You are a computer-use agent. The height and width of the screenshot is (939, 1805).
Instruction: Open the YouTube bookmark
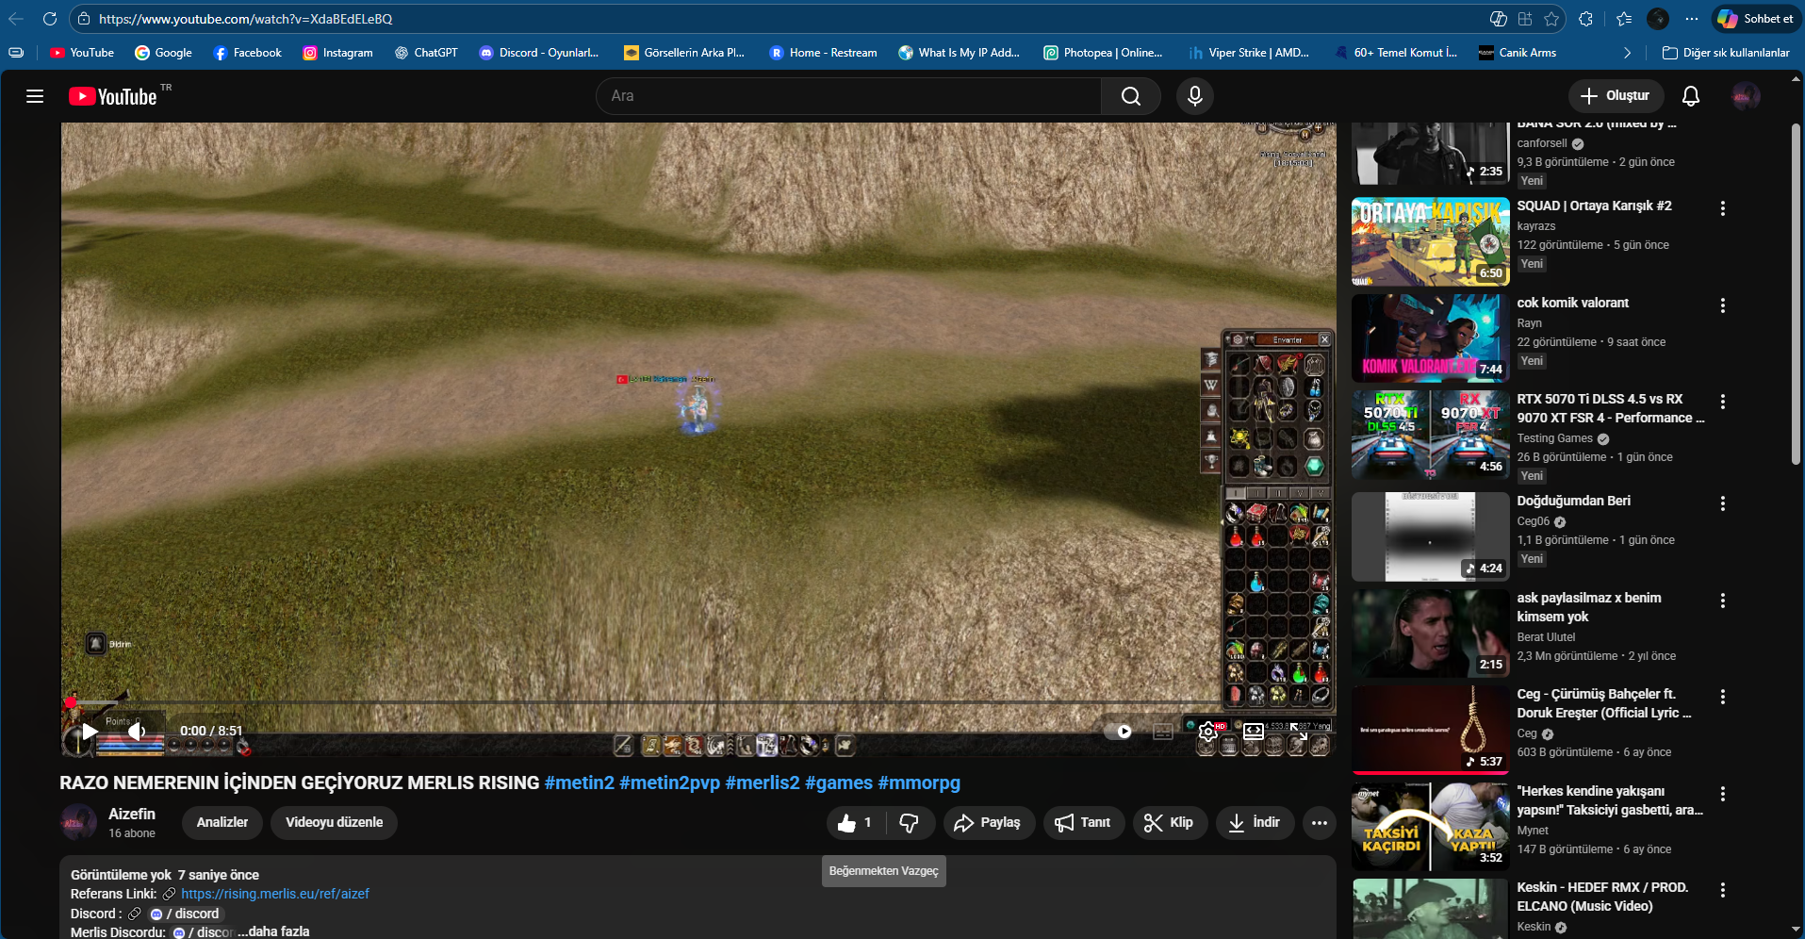82,53
